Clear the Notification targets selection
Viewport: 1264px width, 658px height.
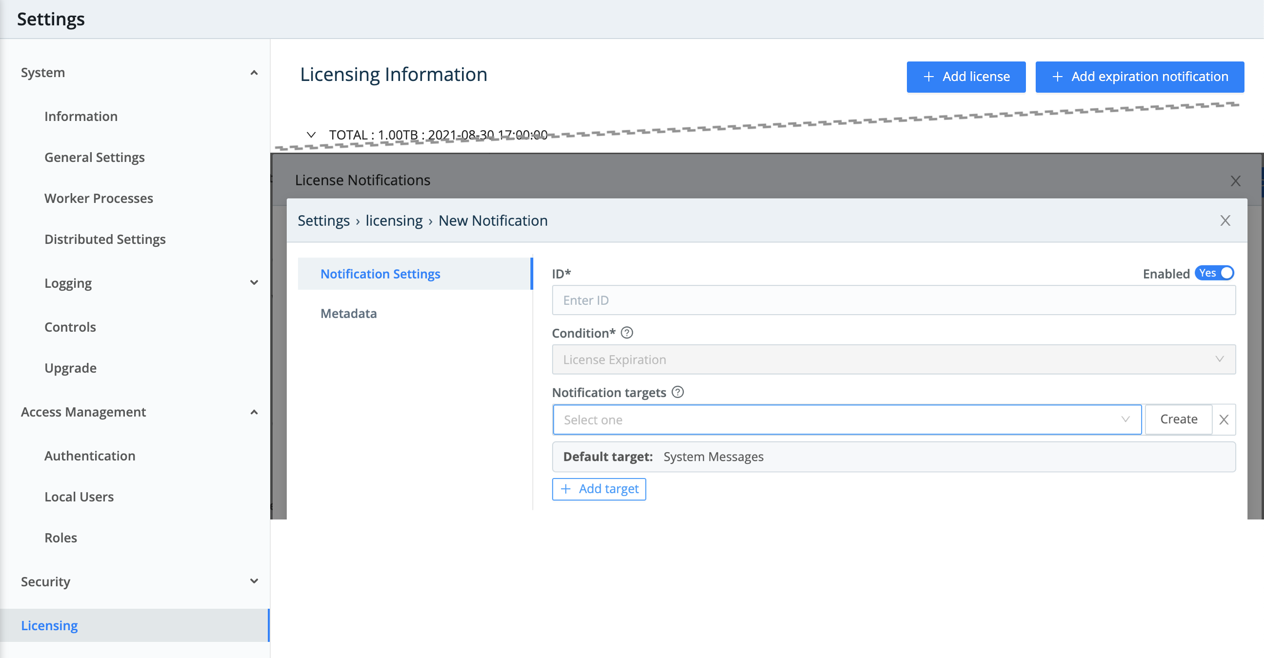[x=1224, y=419]
